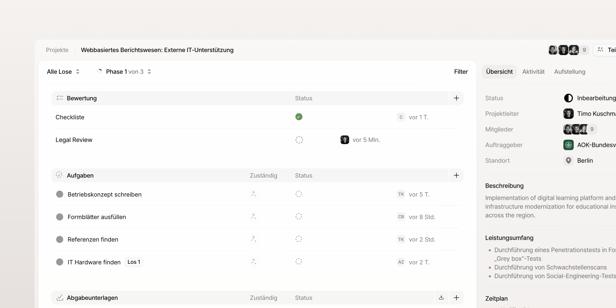Click the avatar next to 'vor 5 Min.'
The image size is (616, 308).
[x=345, y=140]
